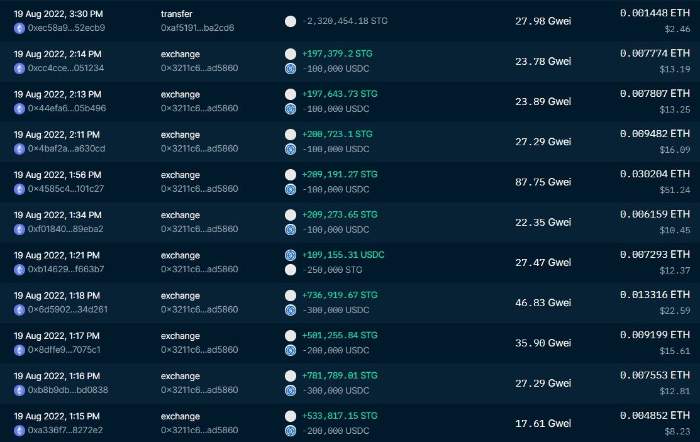The width and height of the screenshot is (700, 442).
Task: Click the transfer label on the top row
Action: tap(177, 14)
